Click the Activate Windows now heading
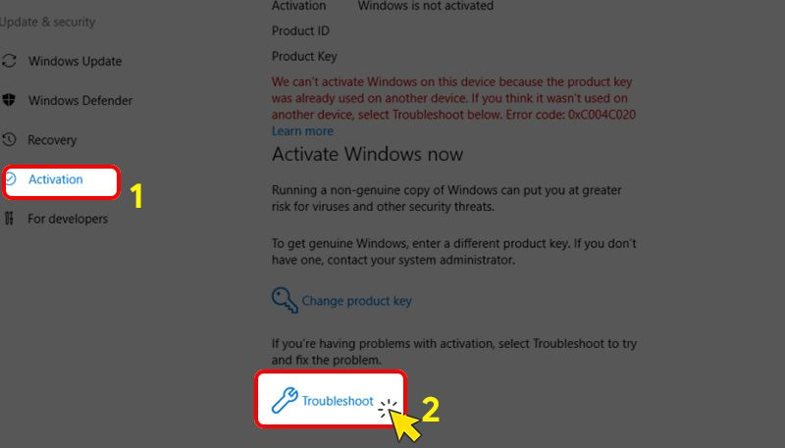The image size is (785, 448). [x=367, y=154]
